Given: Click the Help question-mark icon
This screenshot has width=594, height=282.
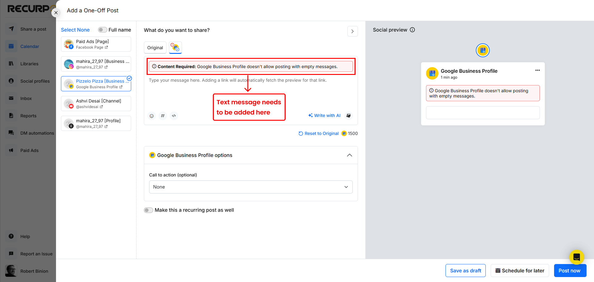Looking at the screenshot, I should click(11, 236).
